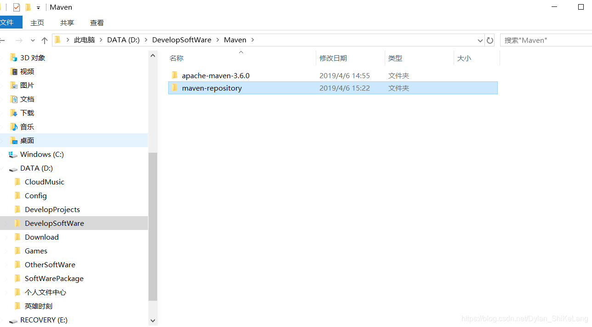This screenshot has height=327, width=592.
Task: Click the Windows (C:) drive icon
Action: tap(13, 155)
